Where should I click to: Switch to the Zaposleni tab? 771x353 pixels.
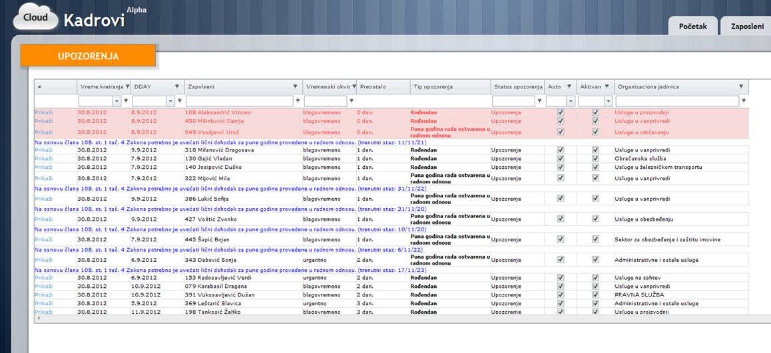coord(746,27)
